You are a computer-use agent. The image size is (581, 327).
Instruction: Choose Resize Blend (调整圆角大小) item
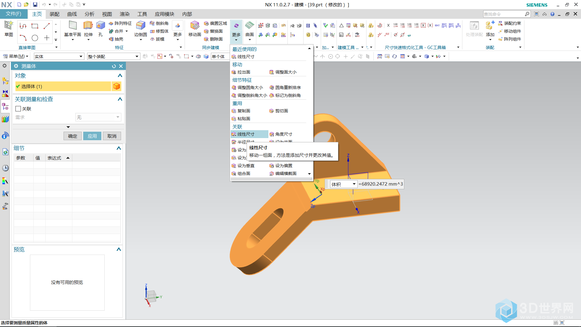[x=247, y=88]
